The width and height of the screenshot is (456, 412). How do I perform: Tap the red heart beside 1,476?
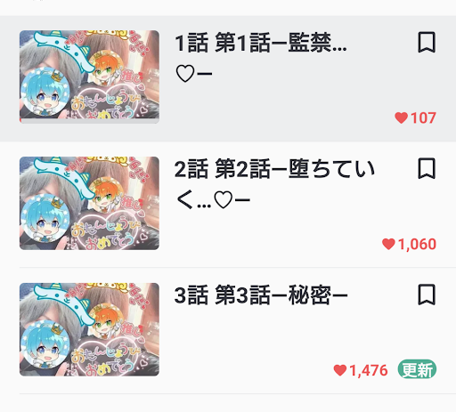click(340, 370)
